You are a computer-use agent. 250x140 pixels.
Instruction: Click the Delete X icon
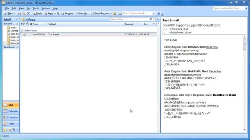coord(29,13)
